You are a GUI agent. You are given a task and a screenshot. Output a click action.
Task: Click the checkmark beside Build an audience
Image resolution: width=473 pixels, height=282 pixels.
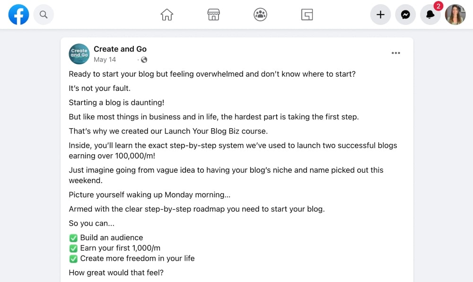tap(73, 238)
